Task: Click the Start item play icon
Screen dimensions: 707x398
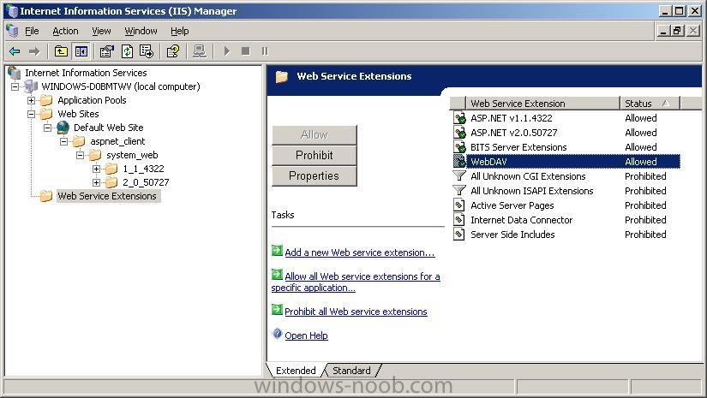Action: coord(227,51)
